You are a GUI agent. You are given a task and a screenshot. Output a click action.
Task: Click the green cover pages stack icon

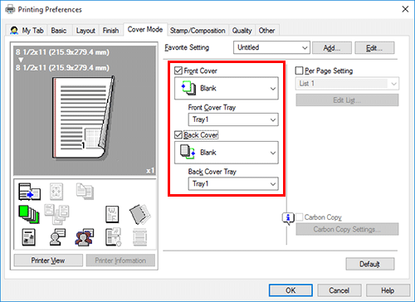click(29, 214)
